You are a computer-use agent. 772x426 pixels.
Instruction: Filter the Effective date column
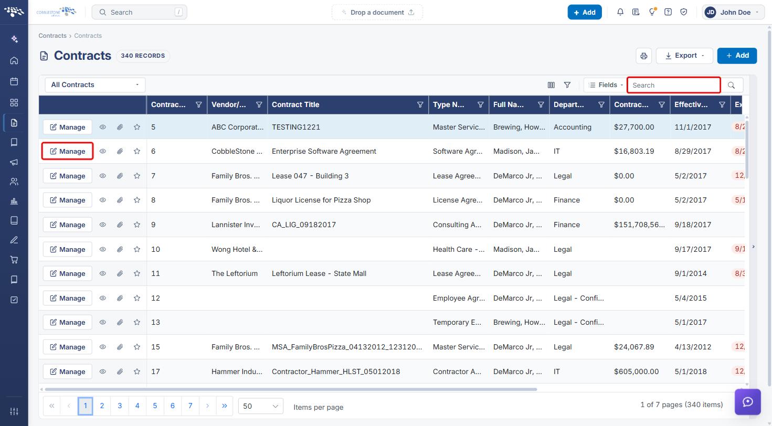[x=722, y=104]
